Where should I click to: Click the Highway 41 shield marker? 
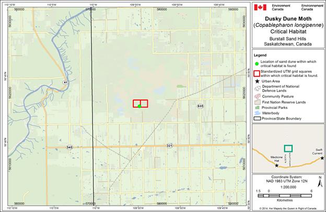66,82
